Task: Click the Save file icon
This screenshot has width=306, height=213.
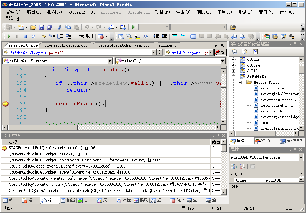Action: pyautogui.click(x=41, y=27)
